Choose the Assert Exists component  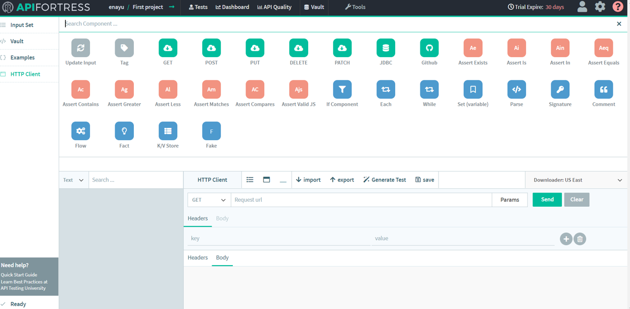(x=472, y=48)
